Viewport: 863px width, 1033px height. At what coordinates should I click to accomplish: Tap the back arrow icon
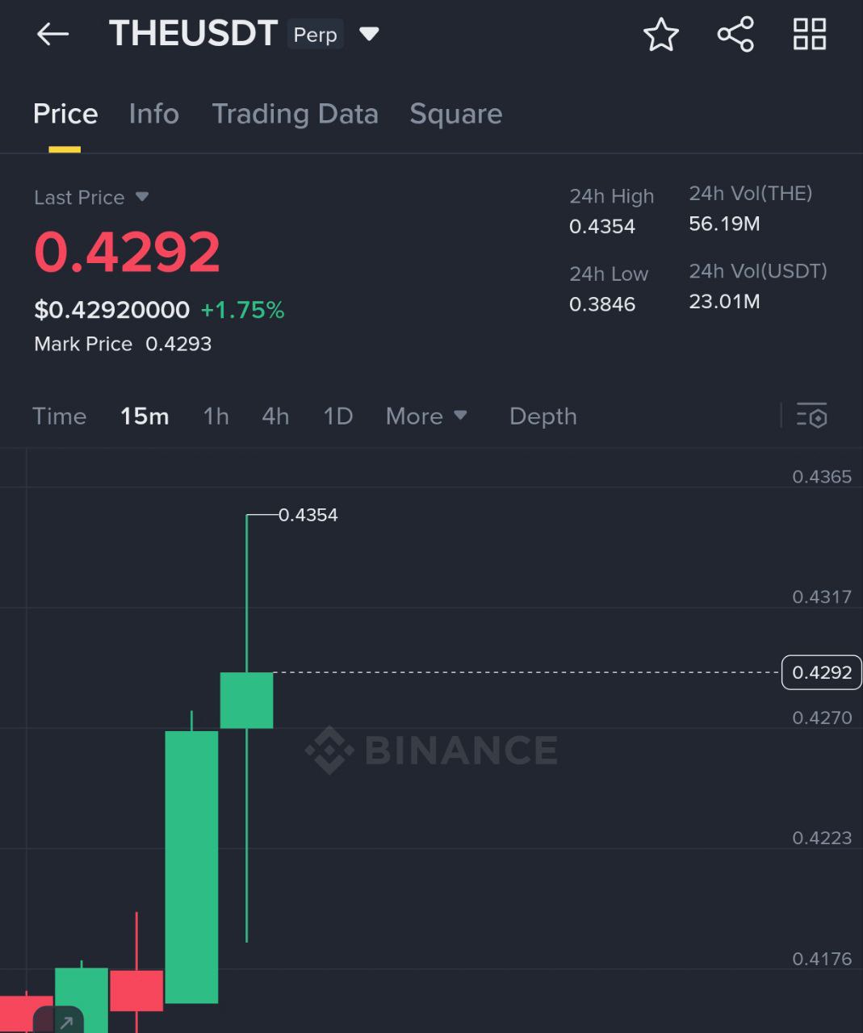coord(52,34)
